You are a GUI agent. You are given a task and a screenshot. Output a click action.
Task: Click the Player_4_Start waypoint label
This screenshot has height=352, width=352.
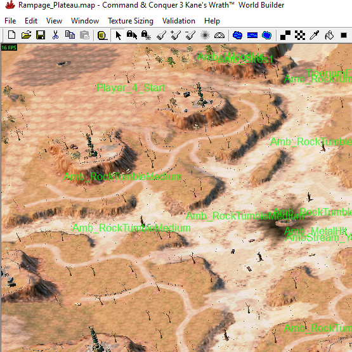[x=131, y=88]
